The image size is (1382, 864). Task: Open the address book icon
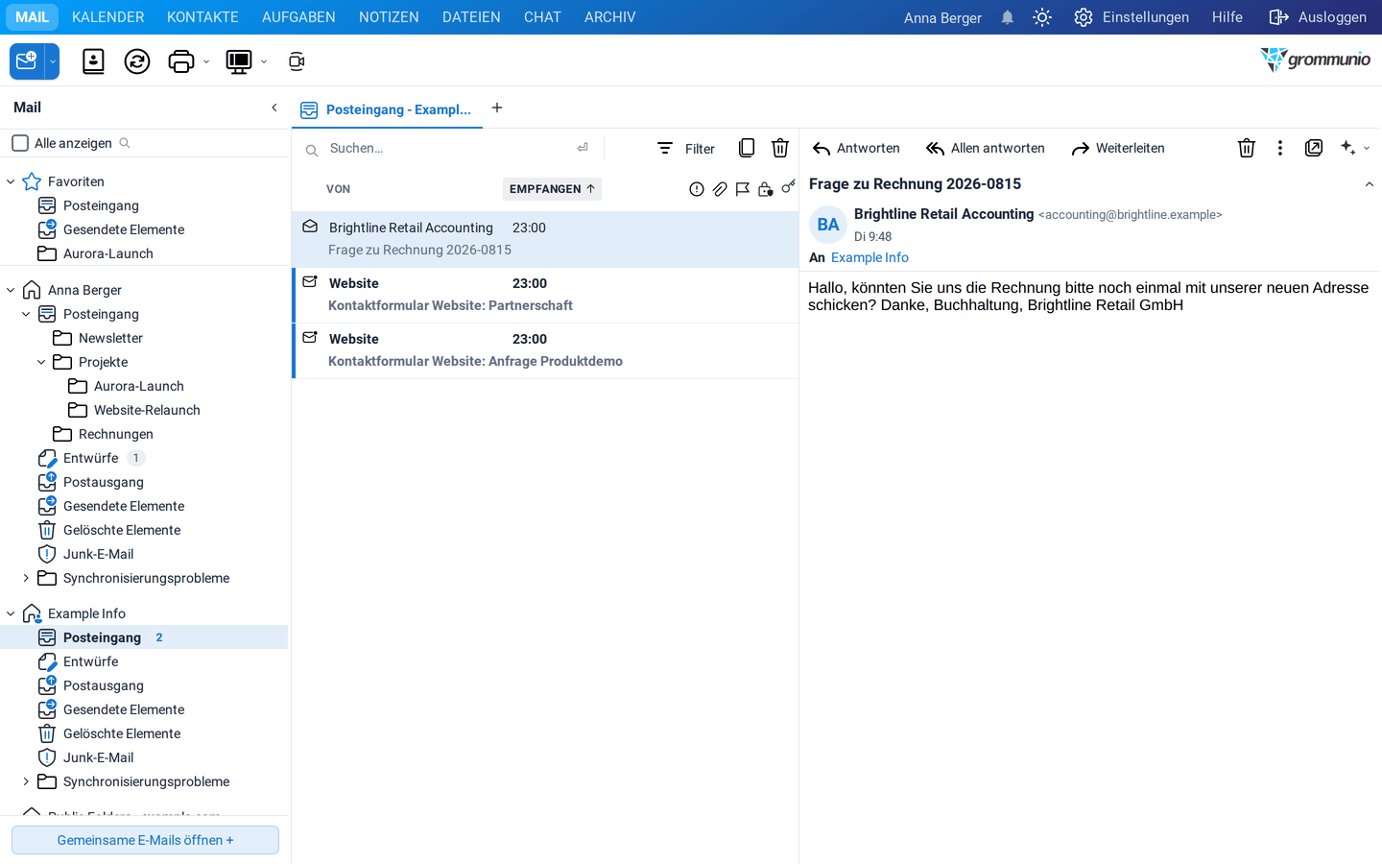93,61
